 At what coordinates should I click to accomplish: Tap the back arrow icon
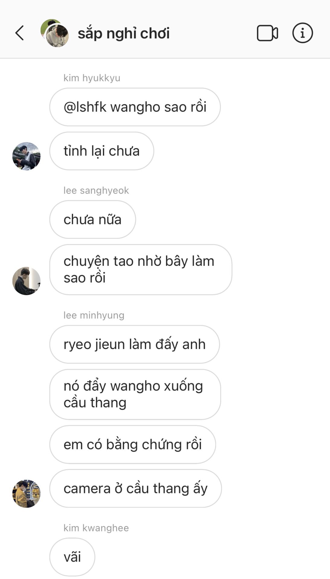point(20,33)
